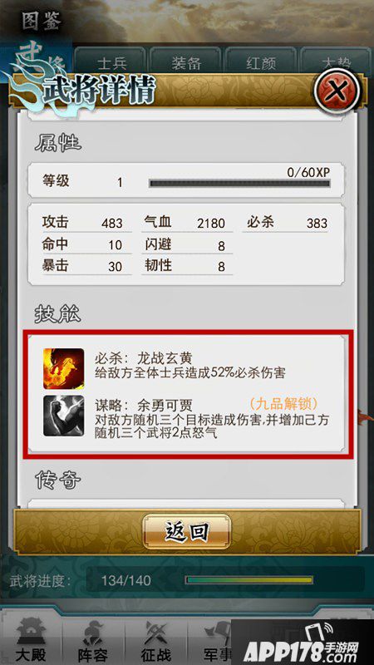Select the 图鉴 title at top
The height and width of the screenshot is (665, 374).
tap(42, 22)
